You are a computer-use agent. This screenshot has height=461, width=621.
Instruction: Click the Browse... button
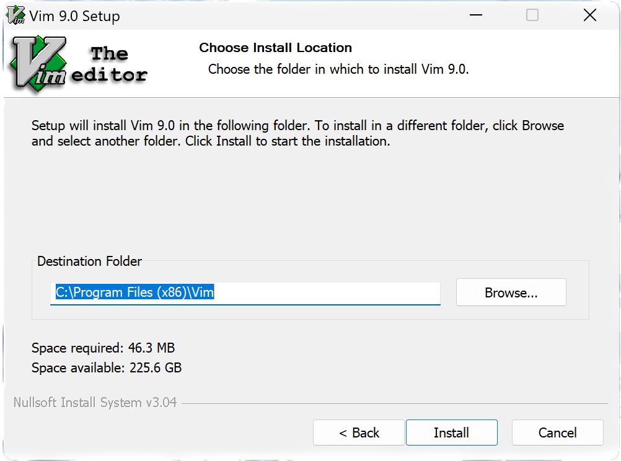pos(511,292)
